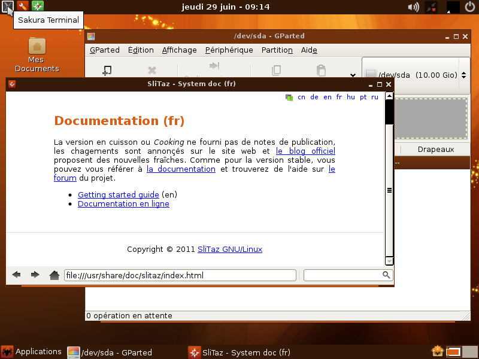Click the search magnifier icon

(x=386, y=275)
